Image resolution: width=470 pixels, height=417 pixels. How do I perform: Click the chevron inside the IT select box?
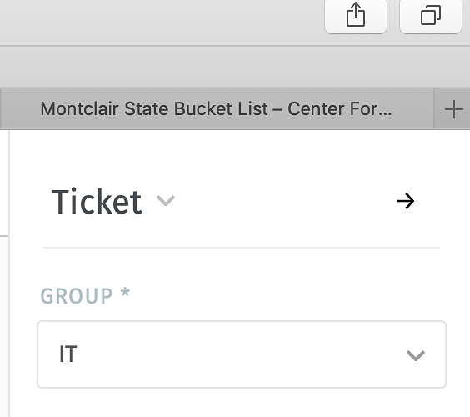tap(416, 355)
